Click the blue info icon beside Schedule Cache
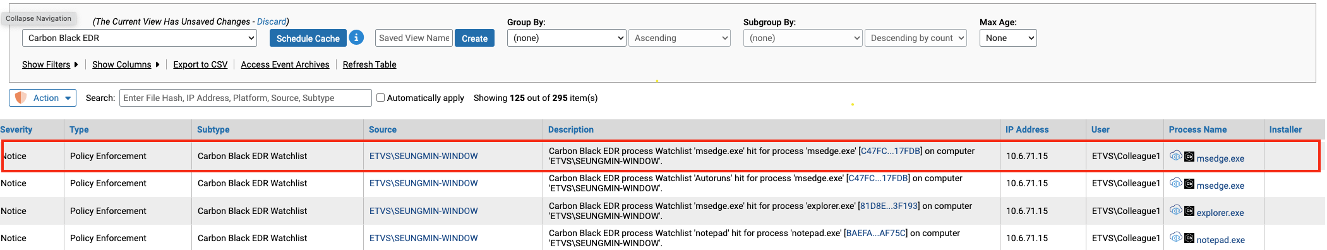Viewport: 1327px width, 250px height. point(356,38)
